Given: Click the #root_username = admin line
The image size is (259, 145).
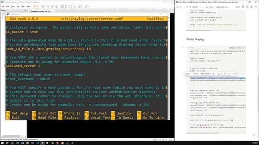Looking at the screenshot, I should (28, 79).
